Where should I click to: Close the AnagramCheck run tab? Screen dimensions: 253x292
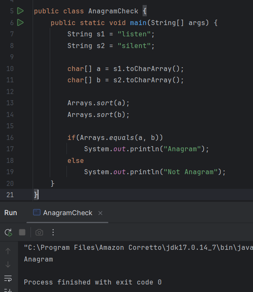point(100,213)
